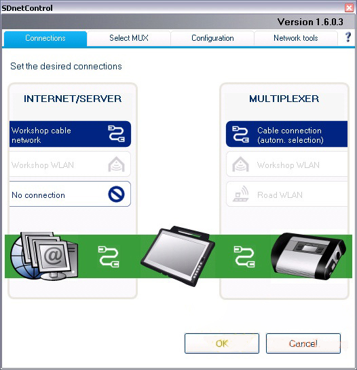Screen dimensions: 357x370
Task: Select Workshop cable network connection
Action: pos(70,134)
